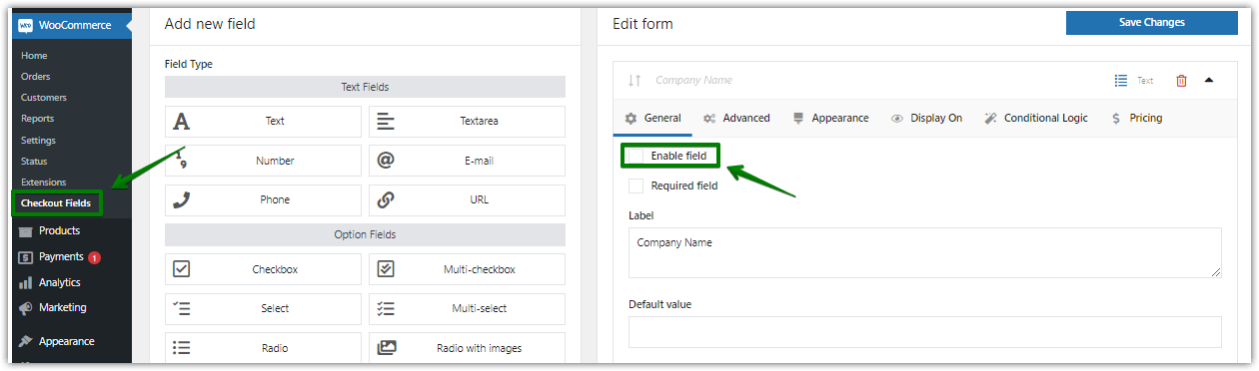Switch to the Display On tab

[926, 118]
